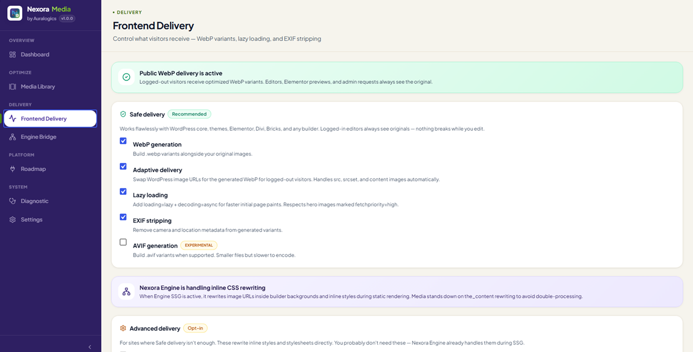Uncheck the Adaptive delivery checkbox

123,166
